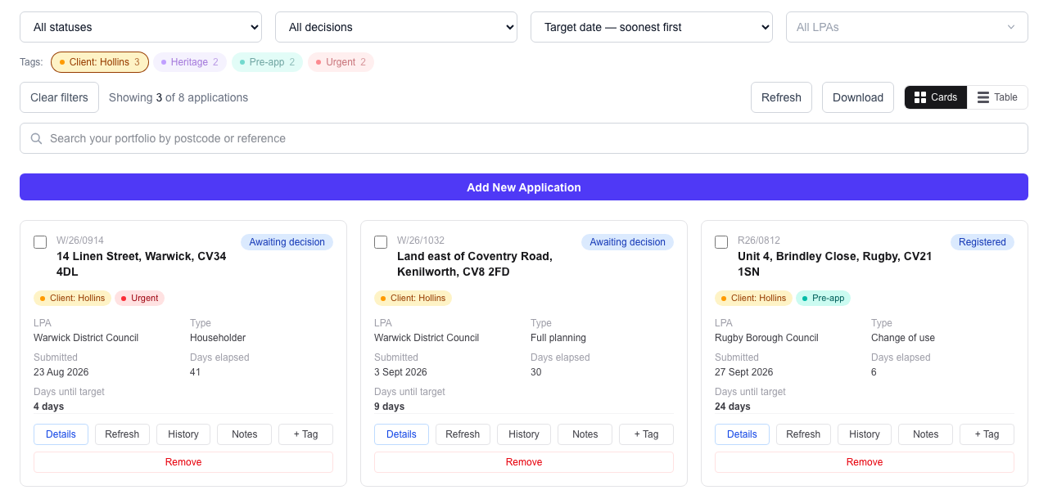Click reference W/26/0914

[80, 241]
